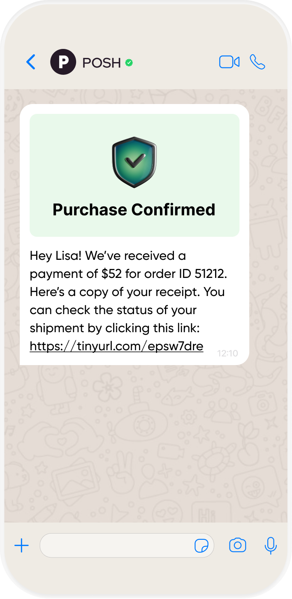Tap the POSH contact name
This screenshot has width=292, height=599.
pos(102,62)
